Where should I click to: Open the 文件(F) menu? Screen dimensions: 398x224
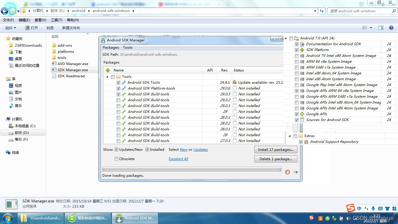[x=8, y=20]
